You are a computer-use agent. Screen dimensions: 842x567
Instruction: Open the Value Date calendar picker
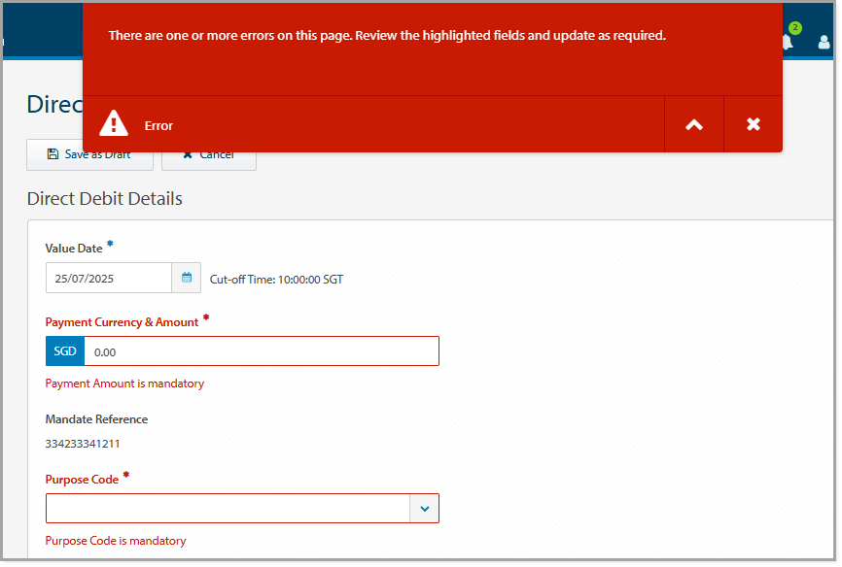(187, 278)
